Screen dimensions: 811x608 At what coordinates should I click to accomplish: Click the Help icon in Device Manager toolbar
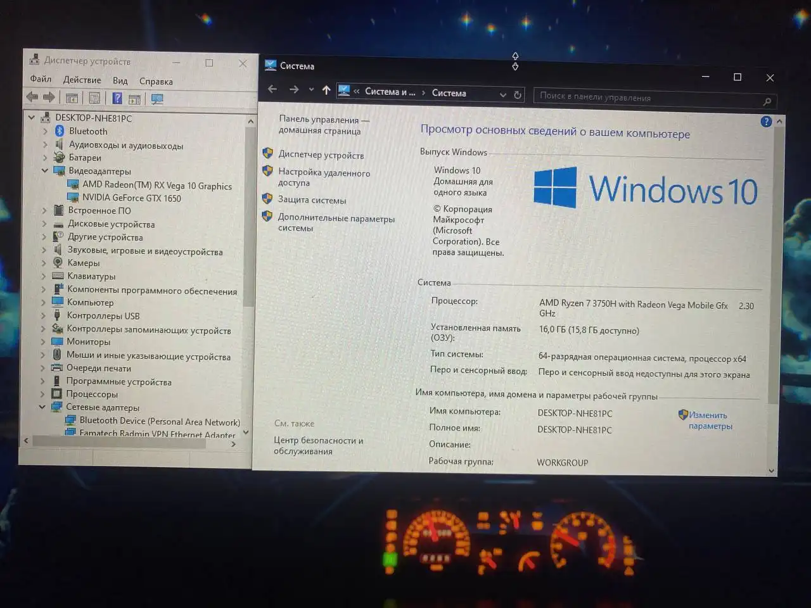tap(117, 98)
